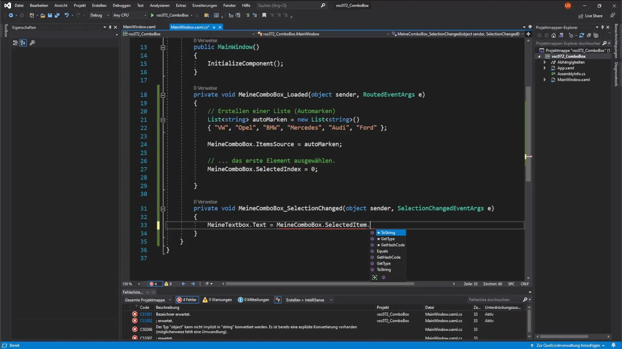Toggle auto-hide pin of Projektmappen-Explorer
The image size is (622, 349).
[x=602, y=27]
